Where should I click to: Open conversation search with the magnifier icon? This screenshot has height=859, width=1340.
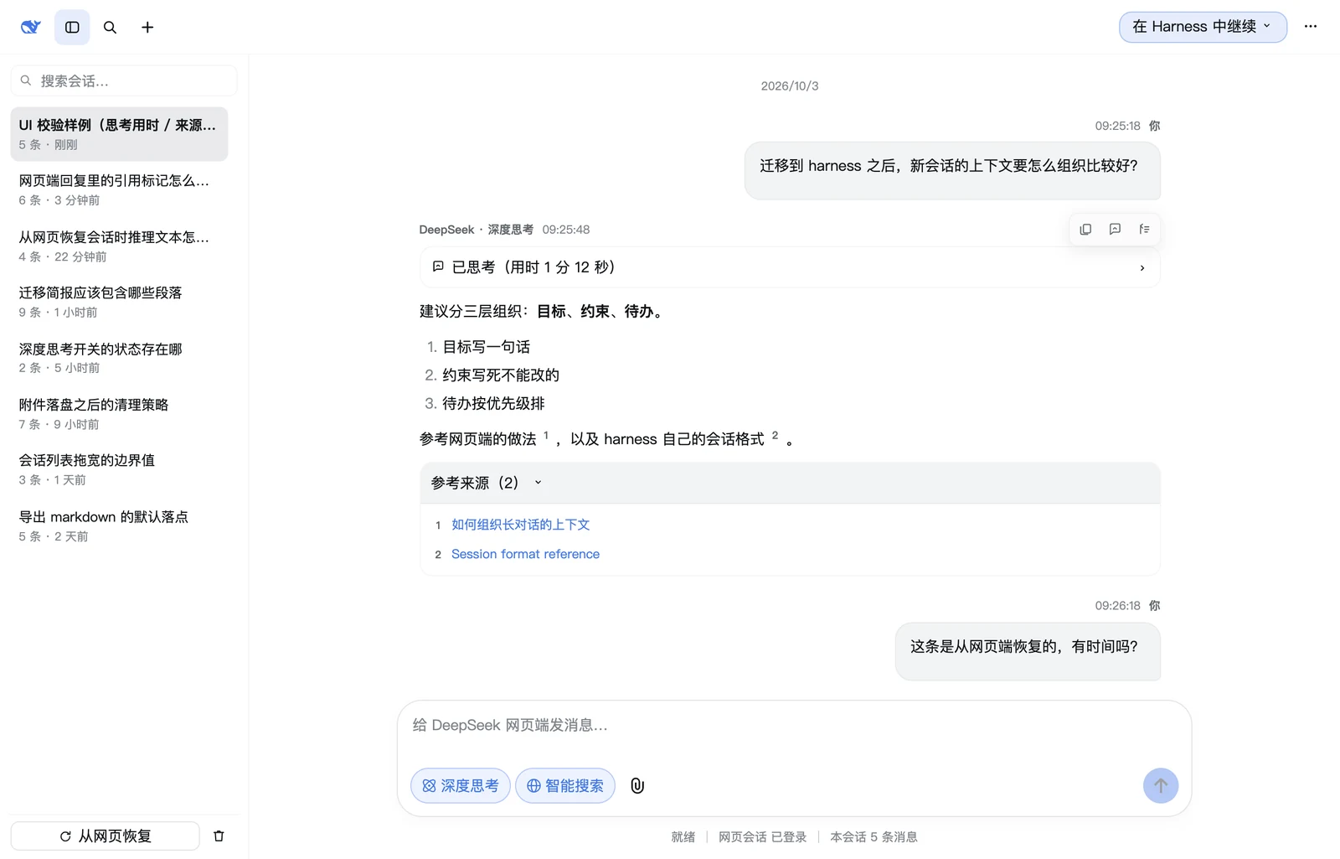[110, 28]
